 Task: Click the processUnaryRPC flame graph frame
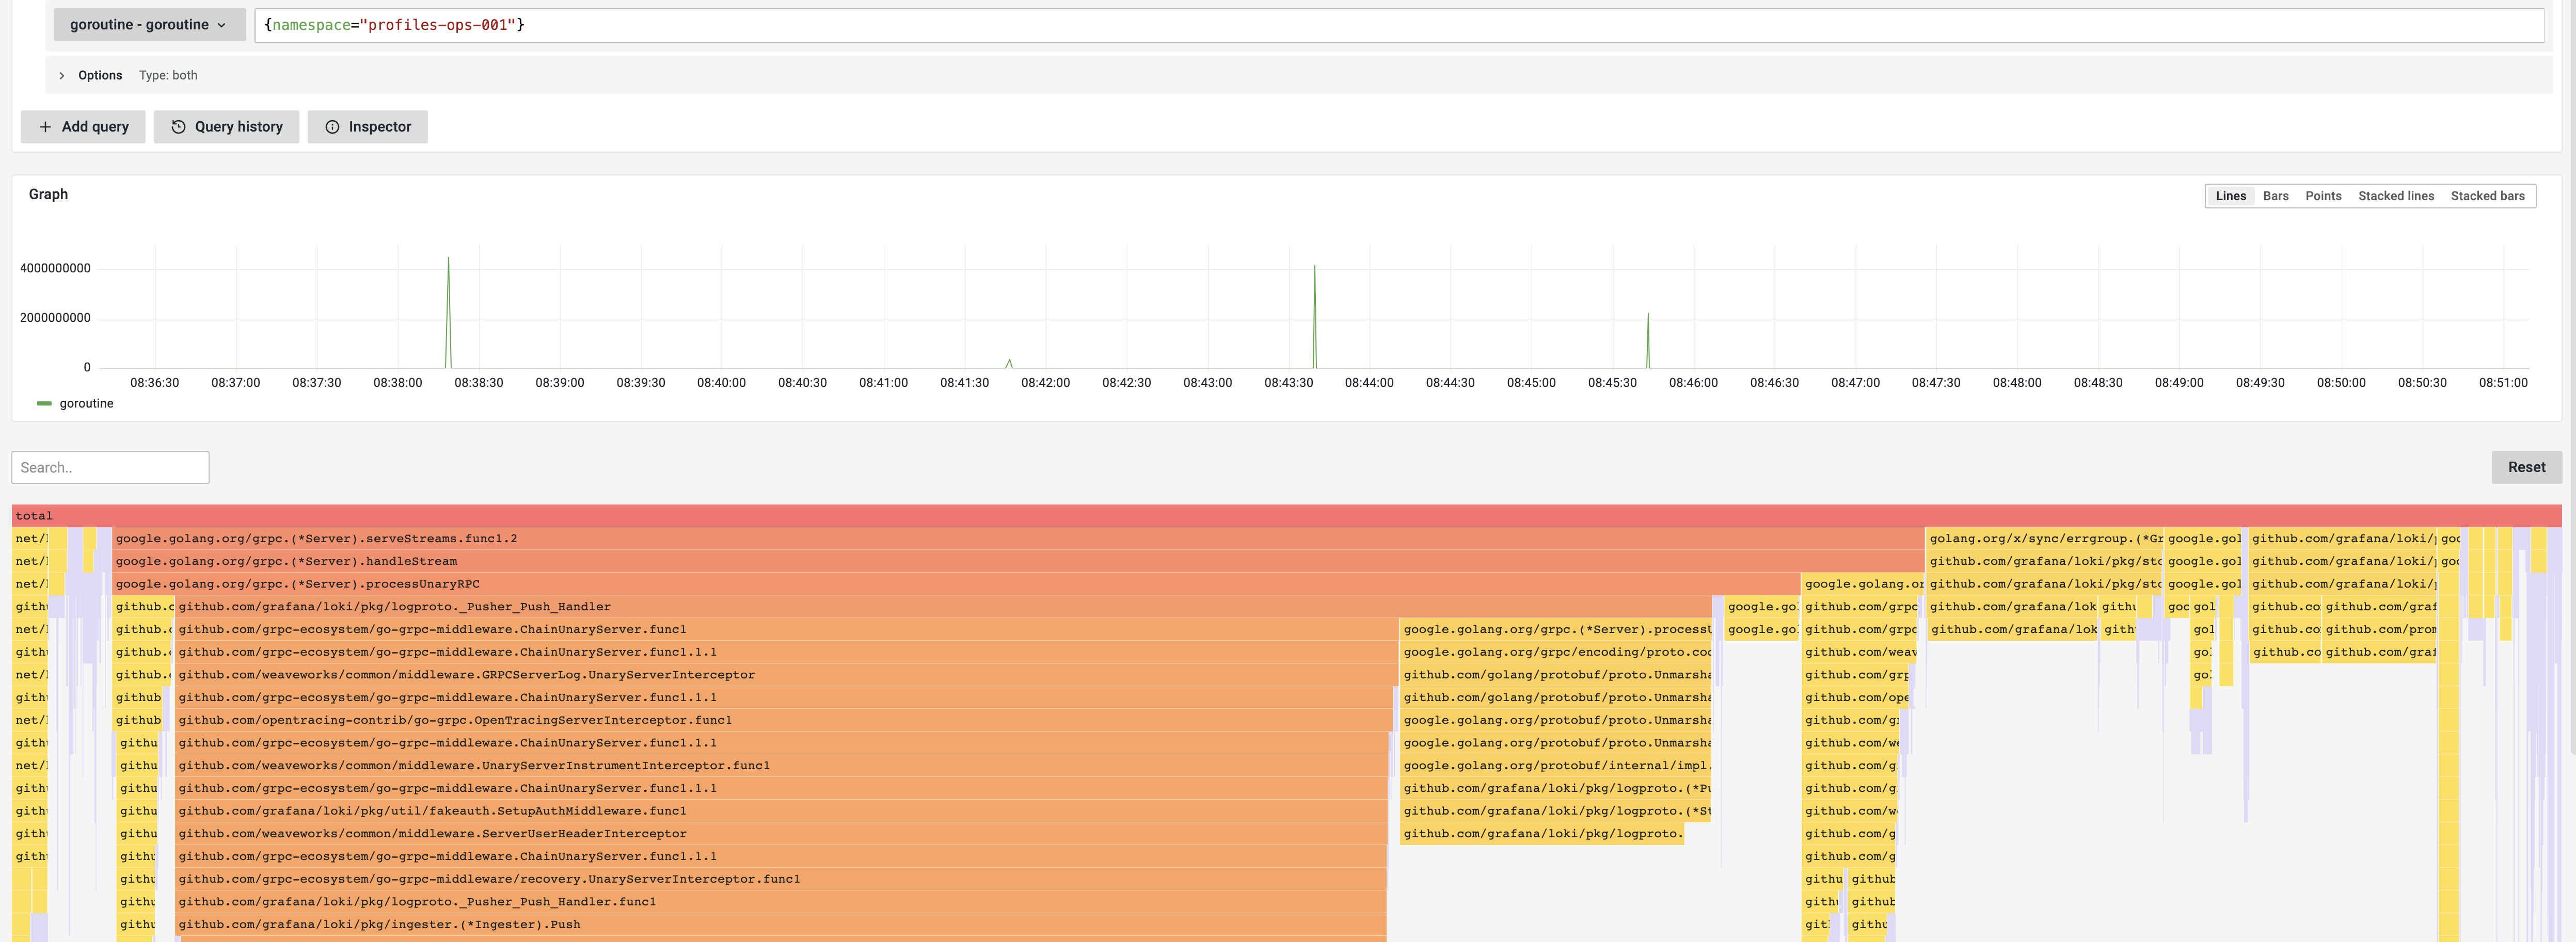[x=600, y=583]
